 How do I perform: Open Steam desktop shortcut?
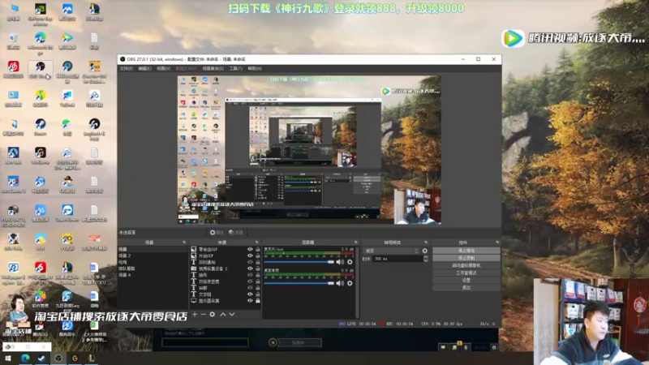pos(40,127)
